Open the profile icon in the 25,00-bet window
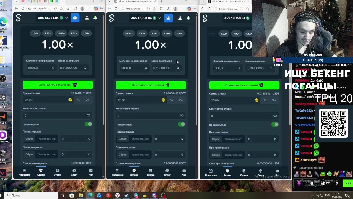 (180, 18)
